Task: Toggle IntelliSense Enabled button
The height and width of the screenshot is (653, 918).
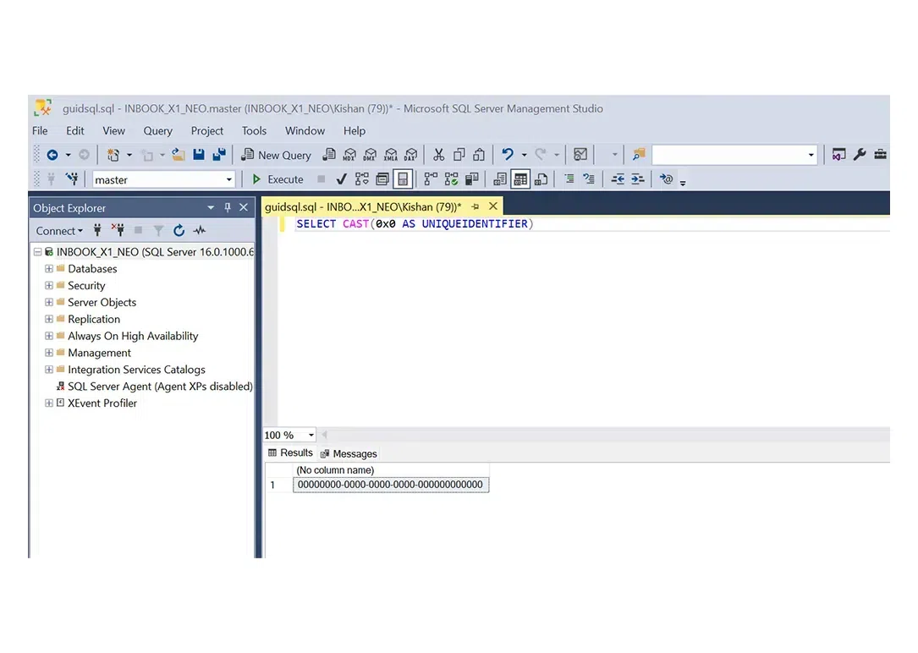Action: 403,179
